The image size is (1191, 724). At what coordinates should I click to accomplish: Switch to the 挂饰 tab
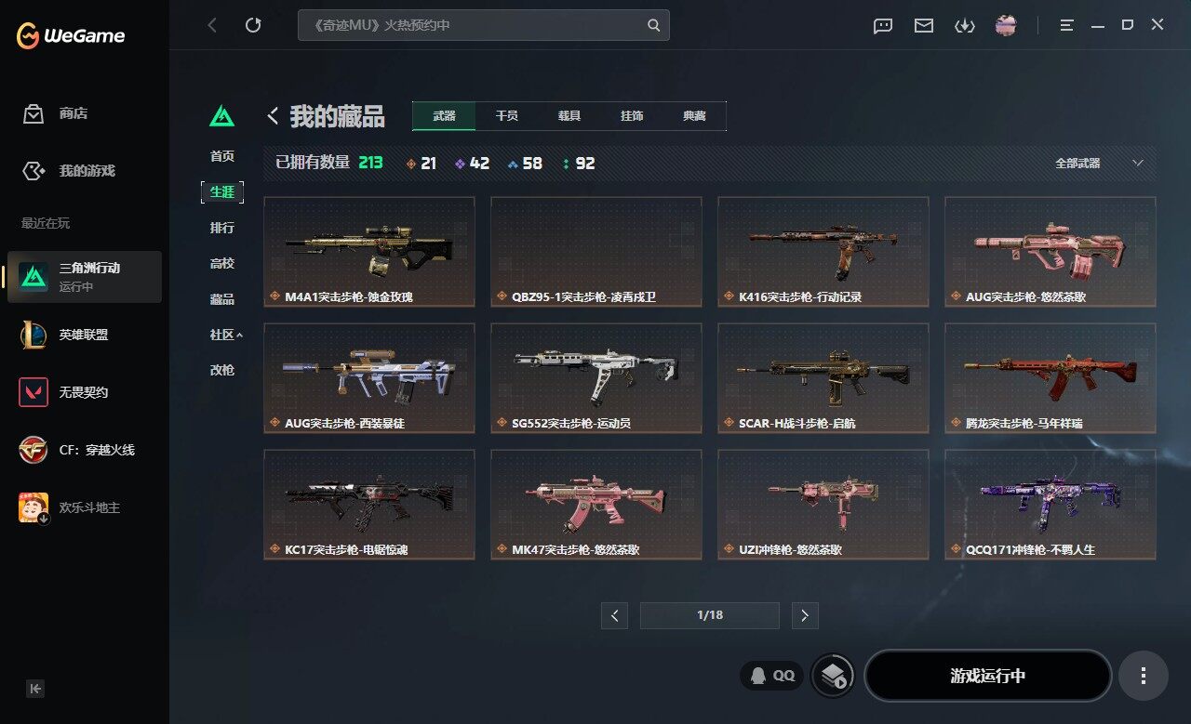tap(632, 116)
